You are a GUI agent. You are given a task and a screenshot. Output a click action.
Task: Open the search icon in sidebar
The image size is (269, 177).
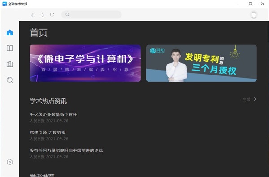[9, 80]
